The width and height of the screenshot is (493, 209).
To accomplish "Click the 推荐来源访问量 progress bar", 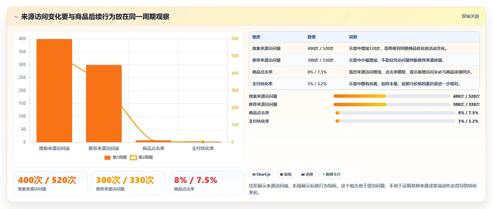I will [391, 104].
